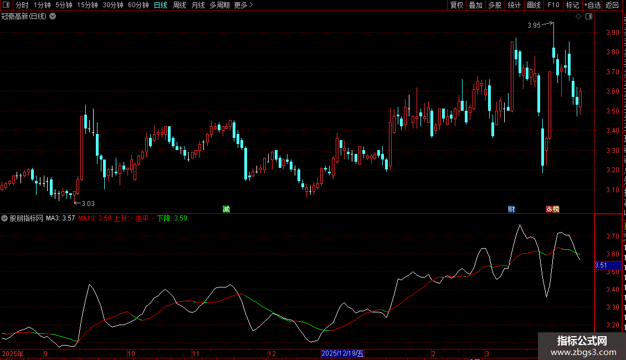Click the 标记 mark button
Viewport: 626px width, 360px height.
pos(572,5)
